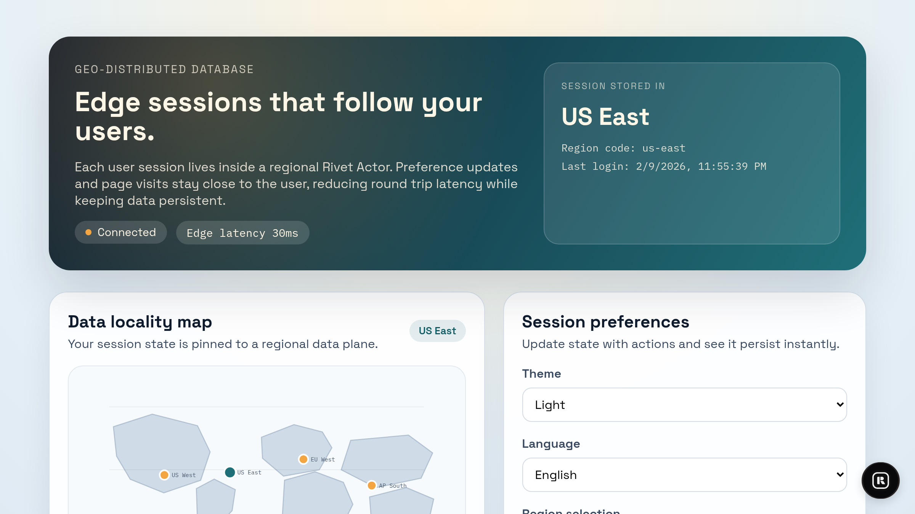Expand the Language dropdown showing English
Viewport: 915px width, 514px height.
(684, 475)
